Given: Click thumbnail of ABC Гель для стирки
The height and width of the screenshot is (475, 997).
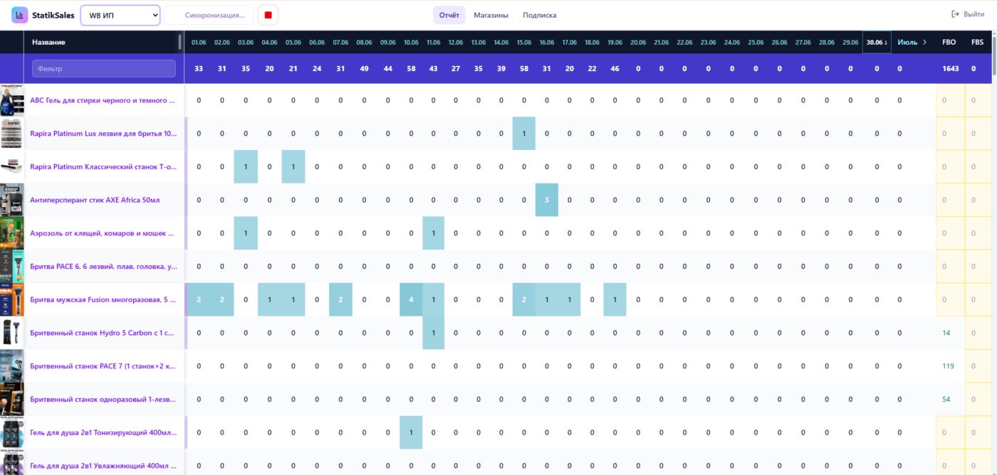Looking at the screenshot, I should click(12, 100).
